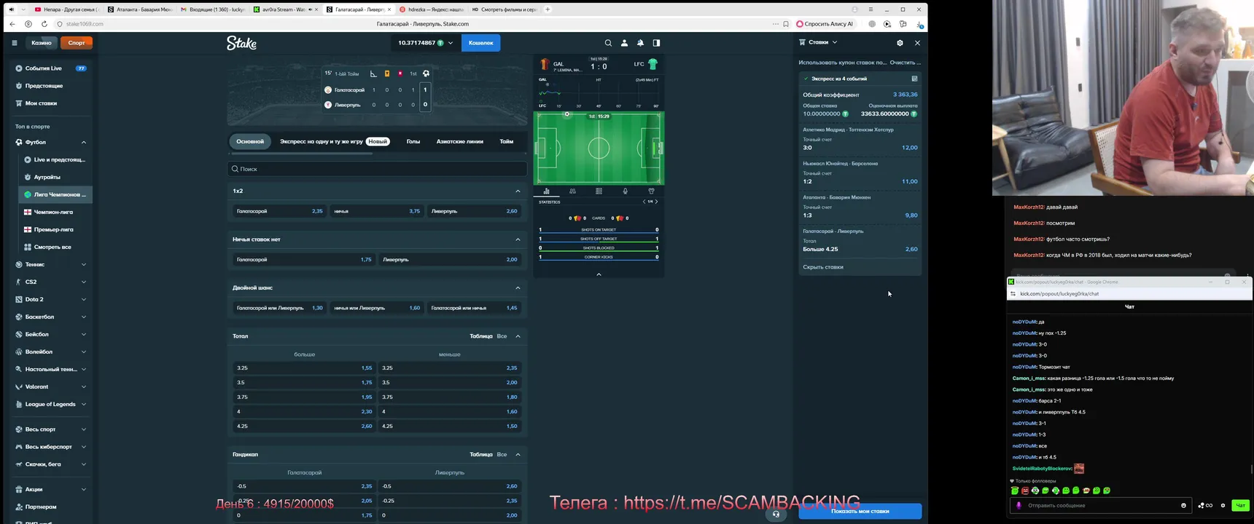Screen dimensions: 1254x524
Task: Open the hamburger menu icon
Action: 15,43
